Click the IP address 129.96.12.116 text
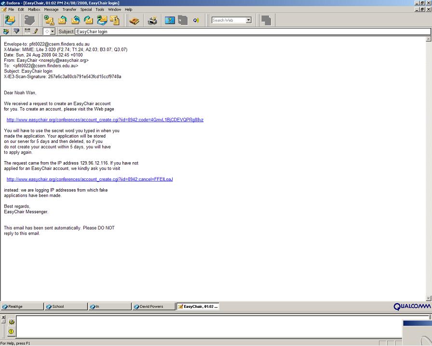Viewport: 432px width, 346px height. tap(94, 163)
